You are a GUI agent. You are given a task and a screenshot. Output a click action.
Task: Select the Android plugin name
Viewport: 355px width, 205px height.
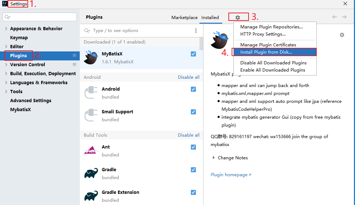111,89
